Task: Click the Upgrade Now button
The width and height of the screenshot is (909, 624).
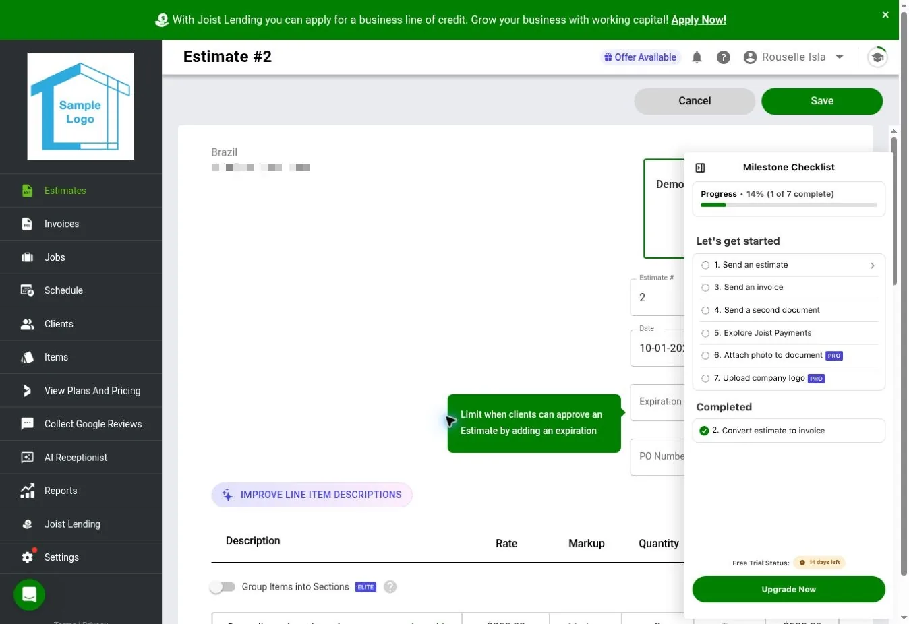Action: click(x=788, y=590)
